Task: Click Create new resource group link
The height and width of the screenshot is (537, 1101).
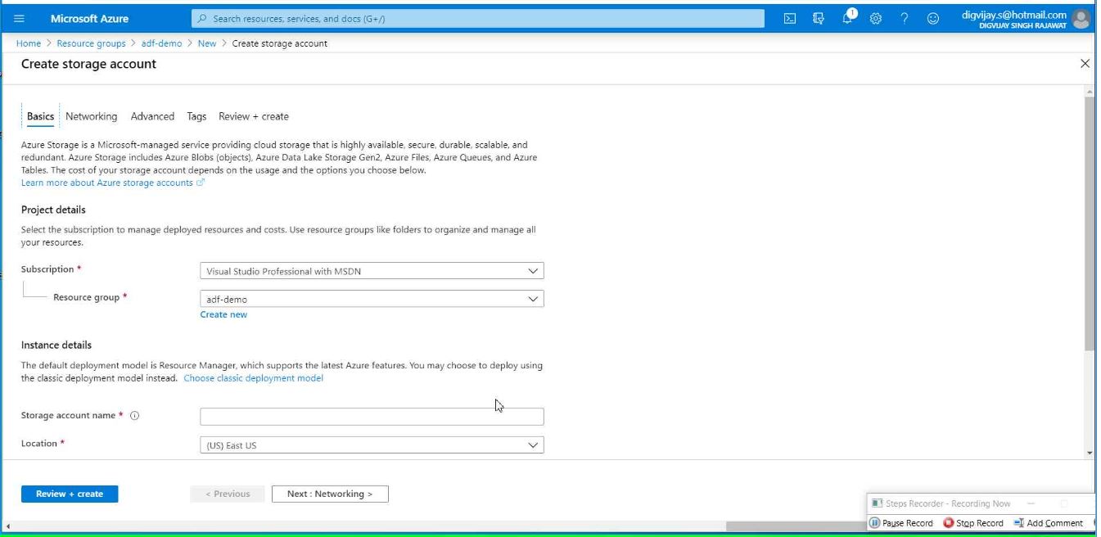Action: 223,314
